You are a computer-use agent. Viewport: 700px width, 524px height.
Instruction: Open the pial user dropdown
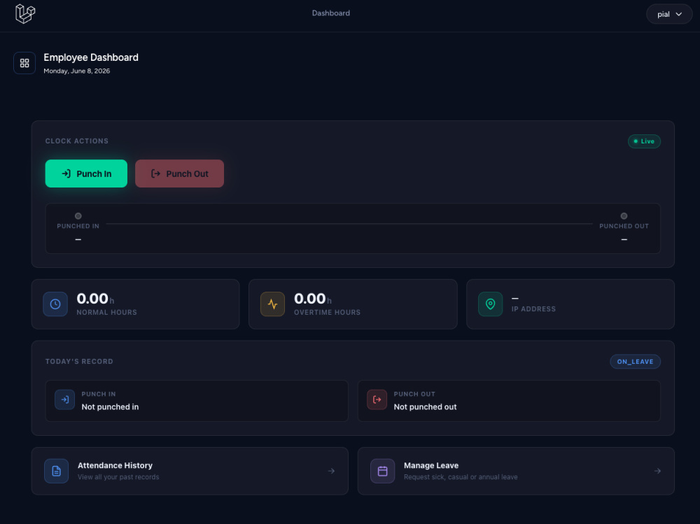click(669, 14)
